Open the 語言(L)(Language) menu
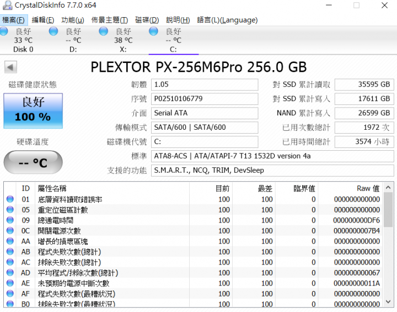397x312 pixels. coord(227,20)
